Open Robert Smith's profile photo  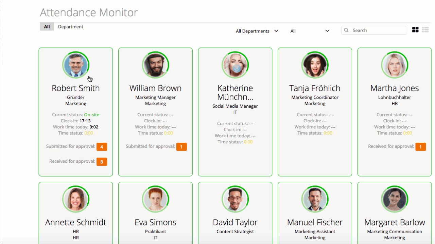pyautogui.click(x=76, y=65)
